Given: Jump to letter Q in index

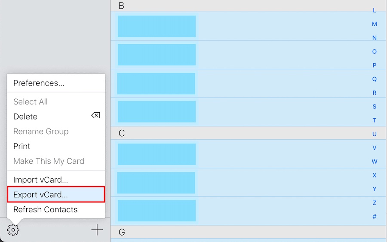Looking at the screenshot, I should tap(375, 79).
